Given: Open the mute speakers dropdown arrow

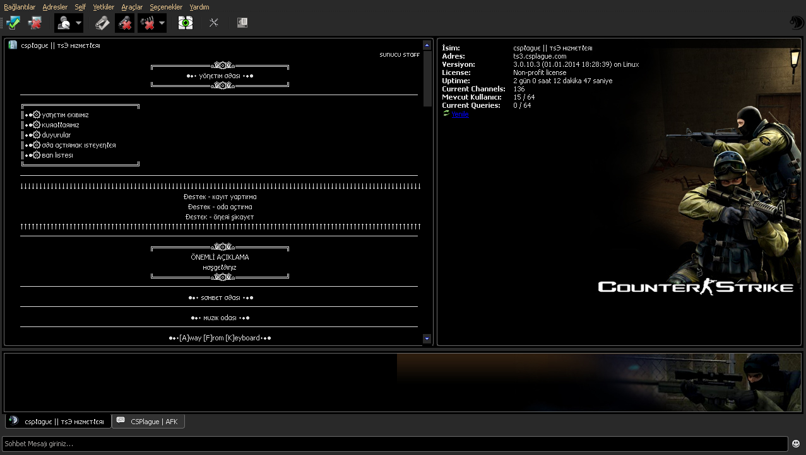Looking at the screenshot, I should (x=162, y=23).
